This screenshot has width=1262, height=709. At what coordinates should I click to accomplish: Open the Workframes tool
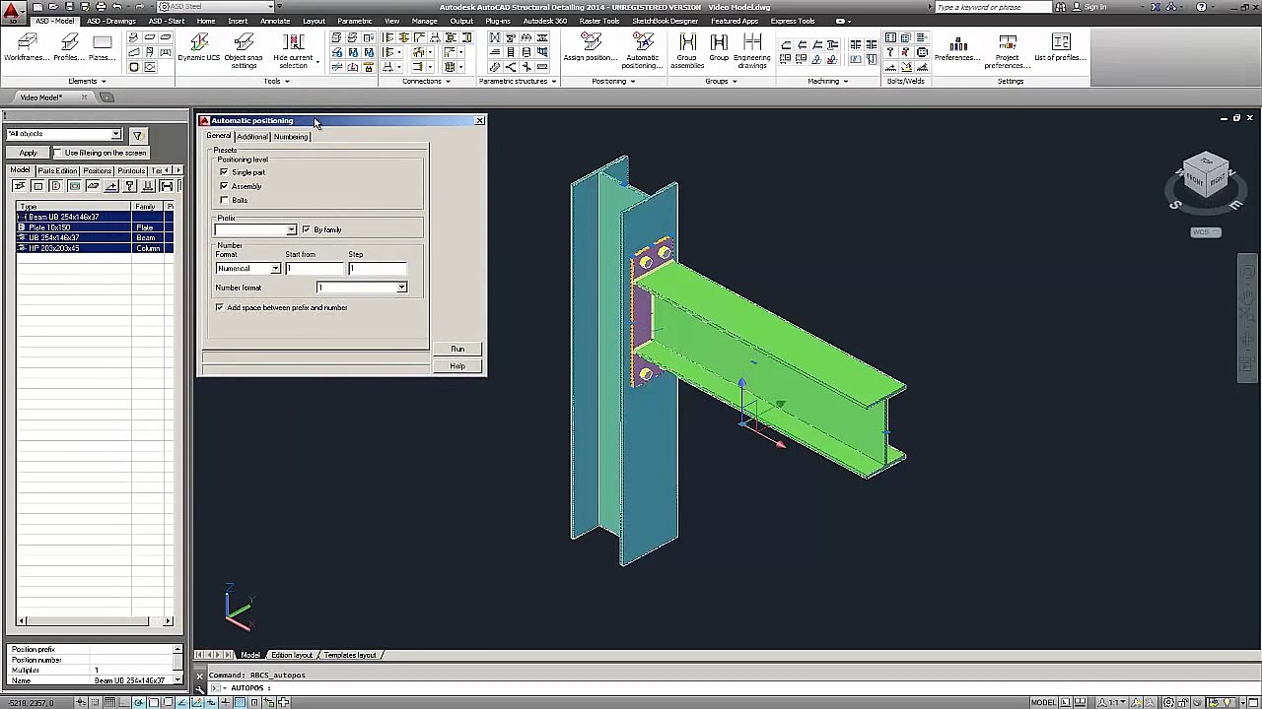(27, 46)
